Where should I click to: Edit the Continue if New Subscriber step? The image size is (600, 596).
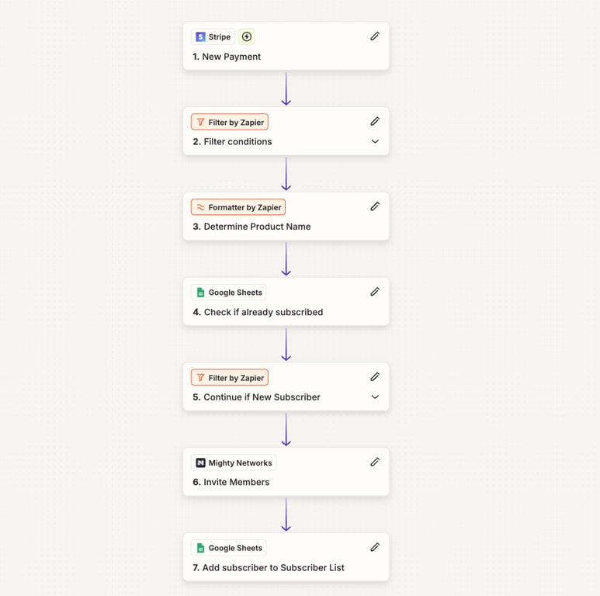(375, 377)
